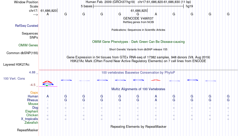Click the 4.88 upper conservation value
The height and width of the screenshot is (136, 238).
click(x=32, y=72)
